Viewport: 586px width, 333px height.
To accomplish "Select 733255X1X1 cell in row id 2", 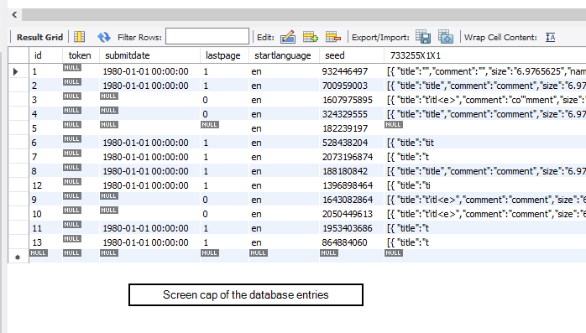I will [x=484, y=86].
